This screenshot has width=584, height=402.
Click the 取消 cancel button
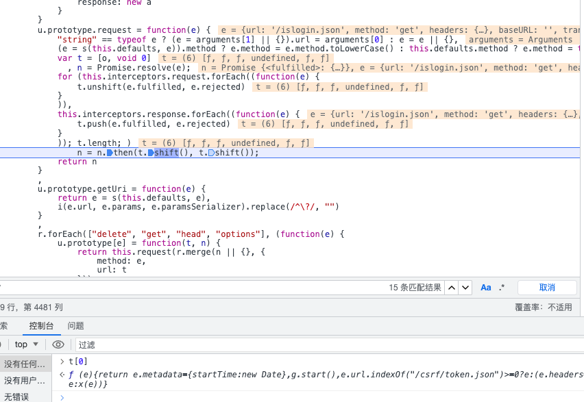pos(547,288)
